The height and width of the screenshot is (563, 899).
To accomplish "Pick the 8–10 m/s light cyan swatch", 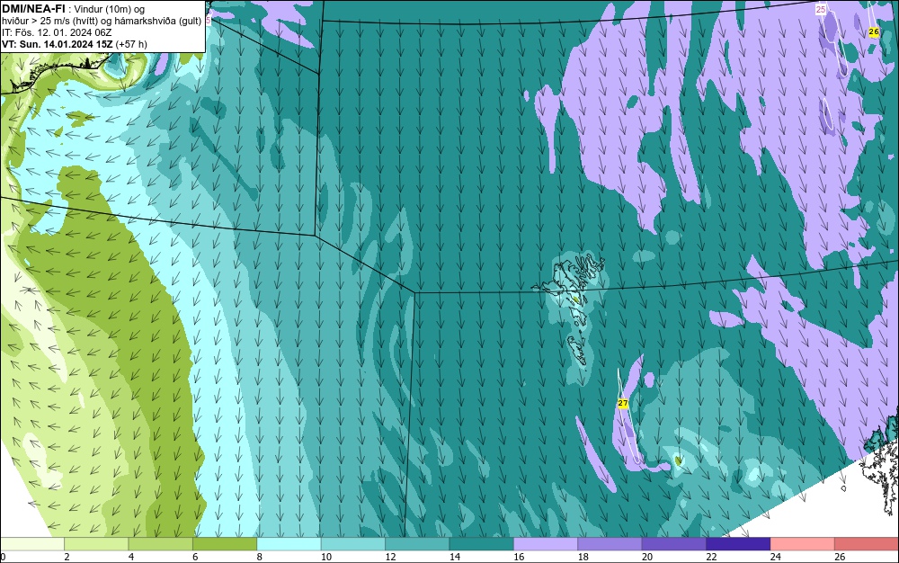I will coord(289,544).
